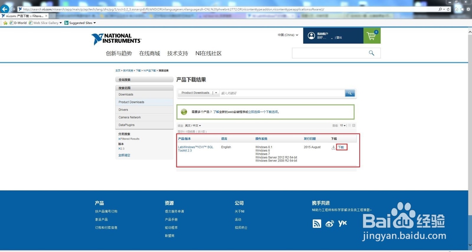Click the RSS feed icon in footer

point(317,223)
